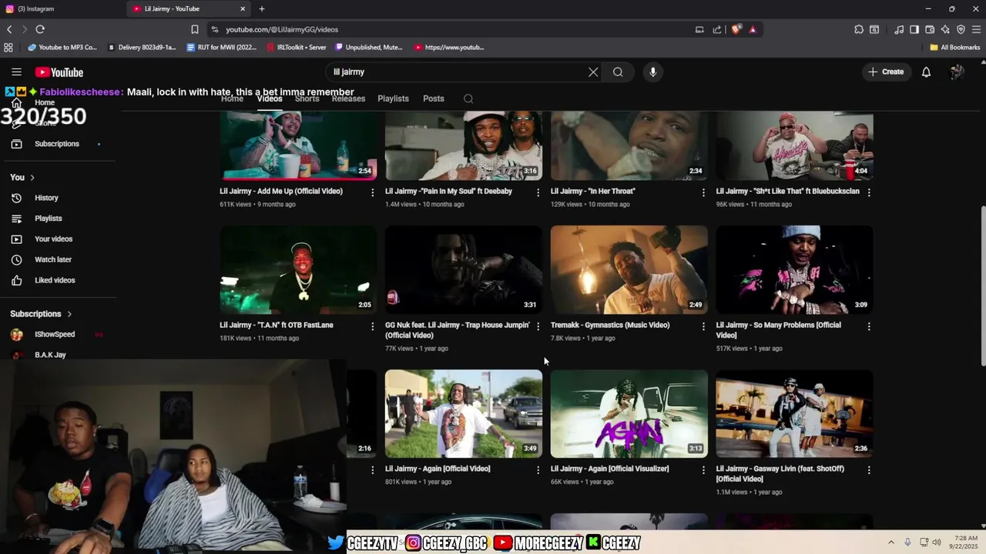
Task: Open a new browser tab
Action: [x=262, y=8]
